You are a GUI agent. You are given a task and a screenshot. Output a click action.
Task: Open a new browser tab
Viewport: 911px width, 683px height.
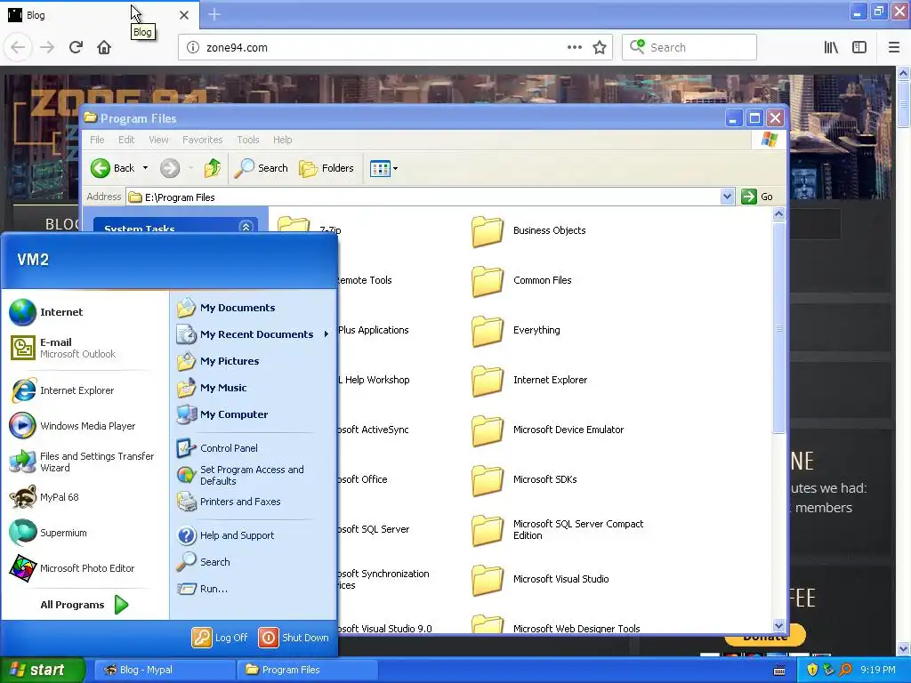pos(214,14)
